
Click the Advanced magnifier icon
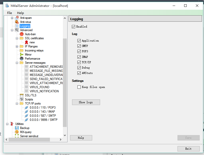(x=17, y=30)
